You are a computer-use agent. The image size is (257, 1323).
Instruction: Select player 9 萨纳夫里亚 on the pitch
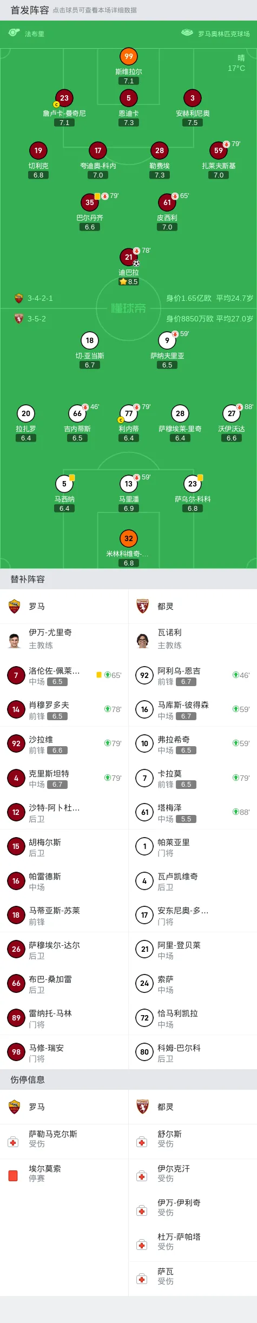click(x=167, y=340)
